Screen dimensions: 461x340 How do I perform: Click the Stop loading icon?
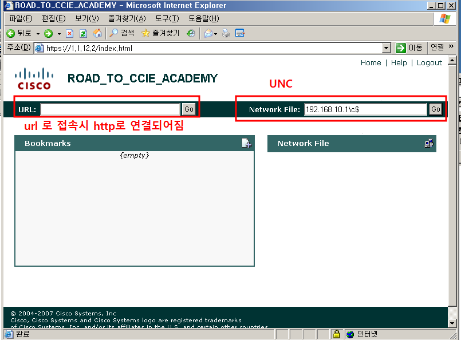click(70, 34)
